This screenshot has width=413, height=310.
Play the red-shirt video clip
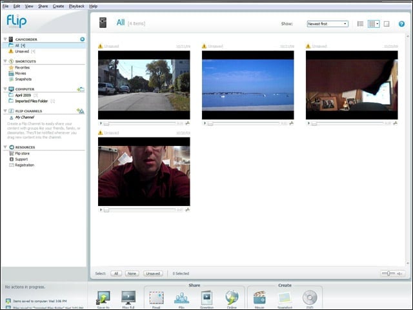(x=101, y=210)
